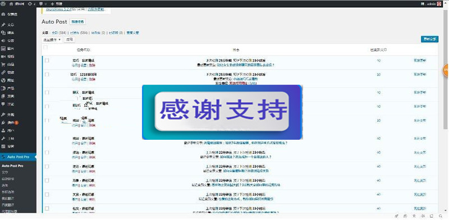449x220 pixels.
Task: Open the updates indicator showing 2
Action: (x=32, y=4)
